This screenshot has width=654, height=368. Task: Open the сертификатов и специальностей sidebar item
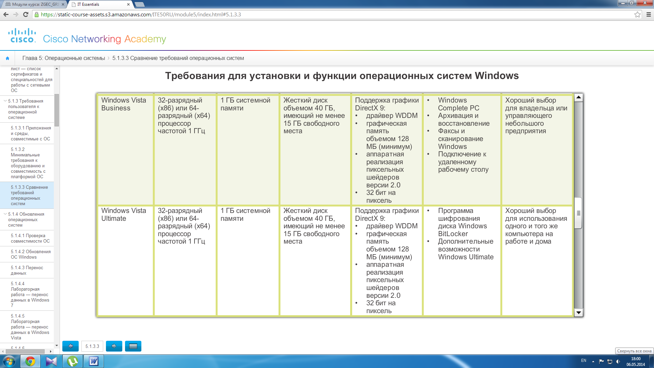pyautogui.click(x=31, y=79)
